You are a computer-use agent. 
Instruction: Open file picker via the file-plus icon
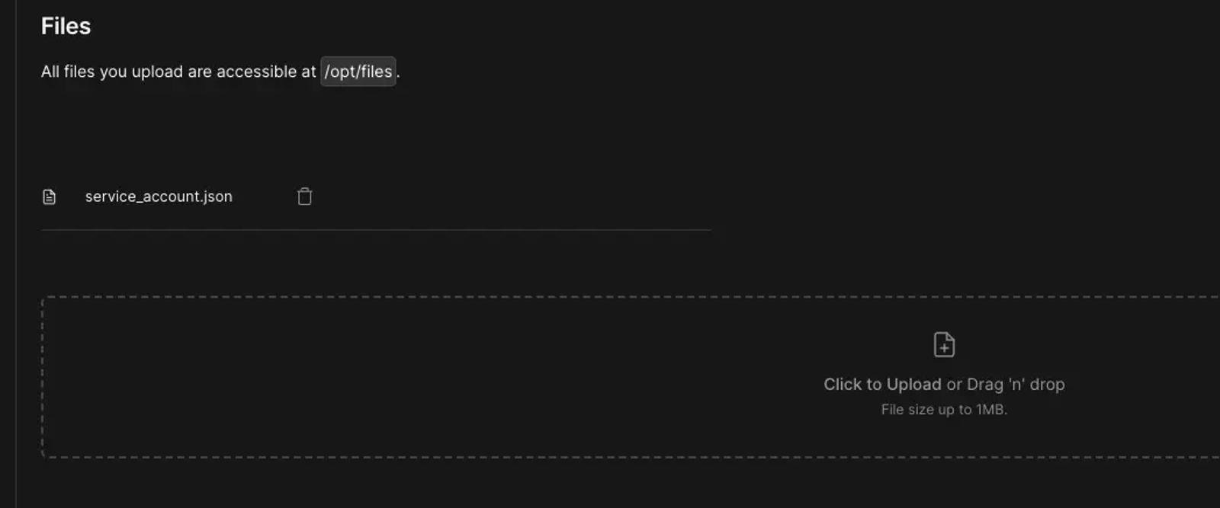coord(944,344)
